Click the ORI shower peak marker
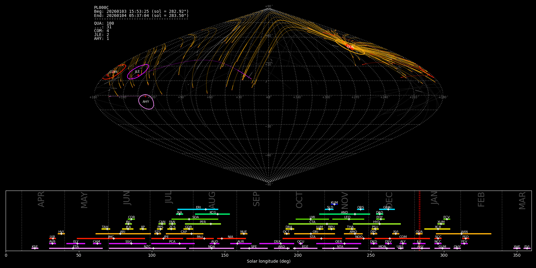Viewport: 536px width, 268px height. click(x=311, y=234)
